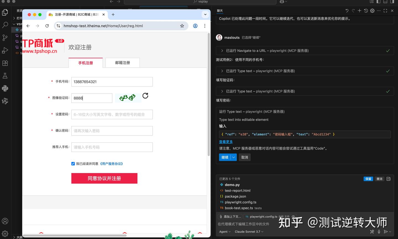Open demo.py in changed files list
Screen dimensions: 398x239
(x=232, y=185)
